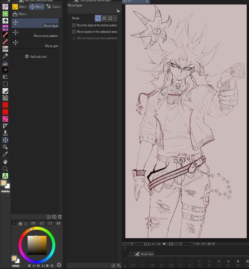
Task: Zoom out with the minus button
Action: (x=153, y=244)
